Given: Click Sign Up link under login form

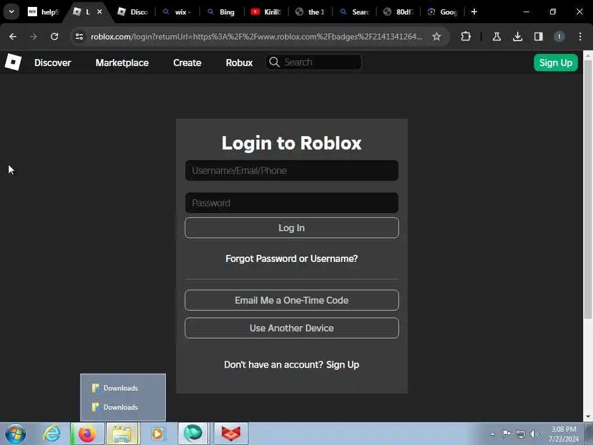Looking at the screenshot, I should click(x=343, y=364).
